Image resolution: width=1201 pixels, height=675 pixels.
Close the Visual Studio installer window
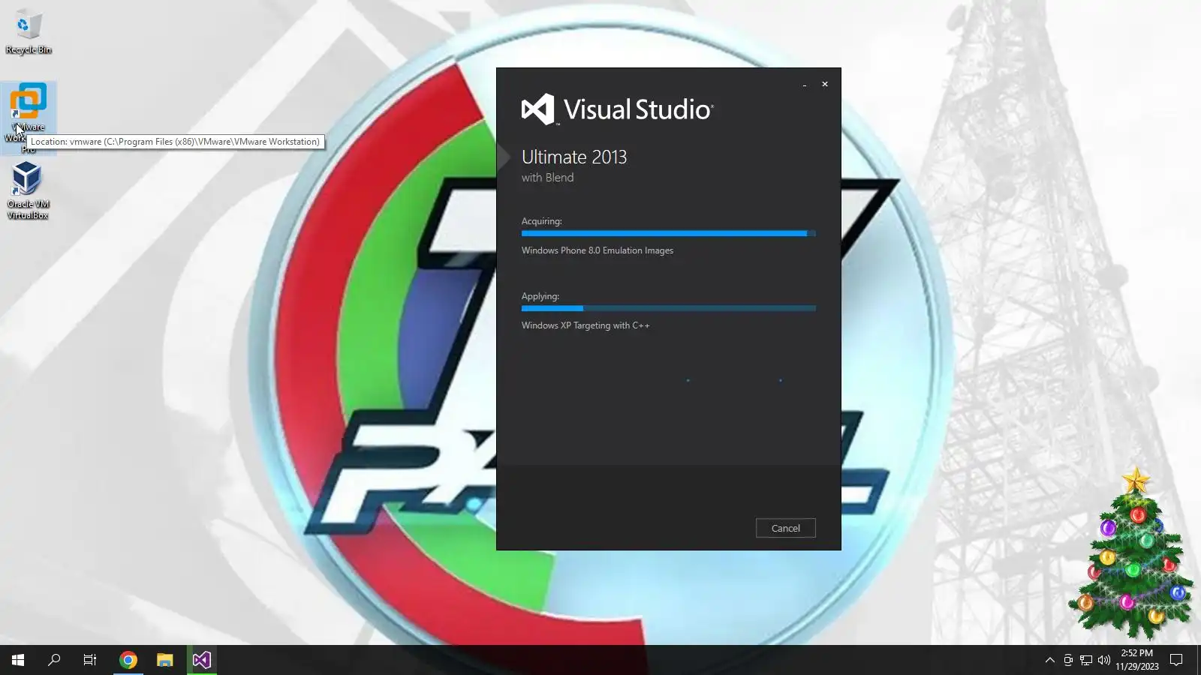(825, 84)
